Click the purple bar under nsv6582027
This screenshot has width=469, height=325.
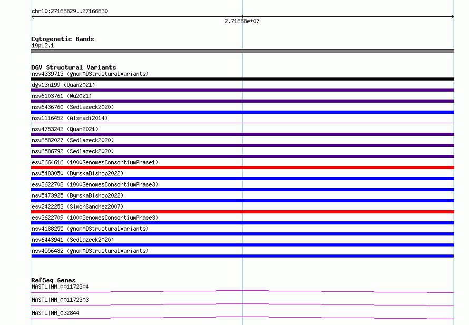pos(242,145)
